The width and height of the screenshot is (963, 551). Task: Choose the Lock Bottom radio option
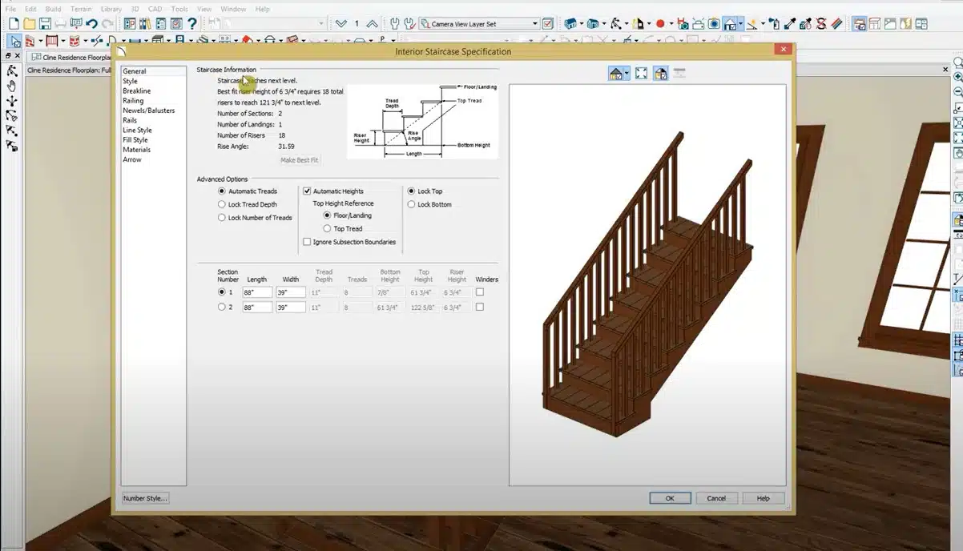pos(412,205)
